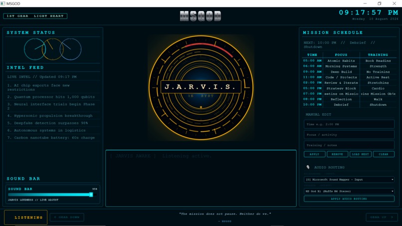Click the Book Reading training cell
402x226 pixels.
pyautogui.click(x=378, y=61)
